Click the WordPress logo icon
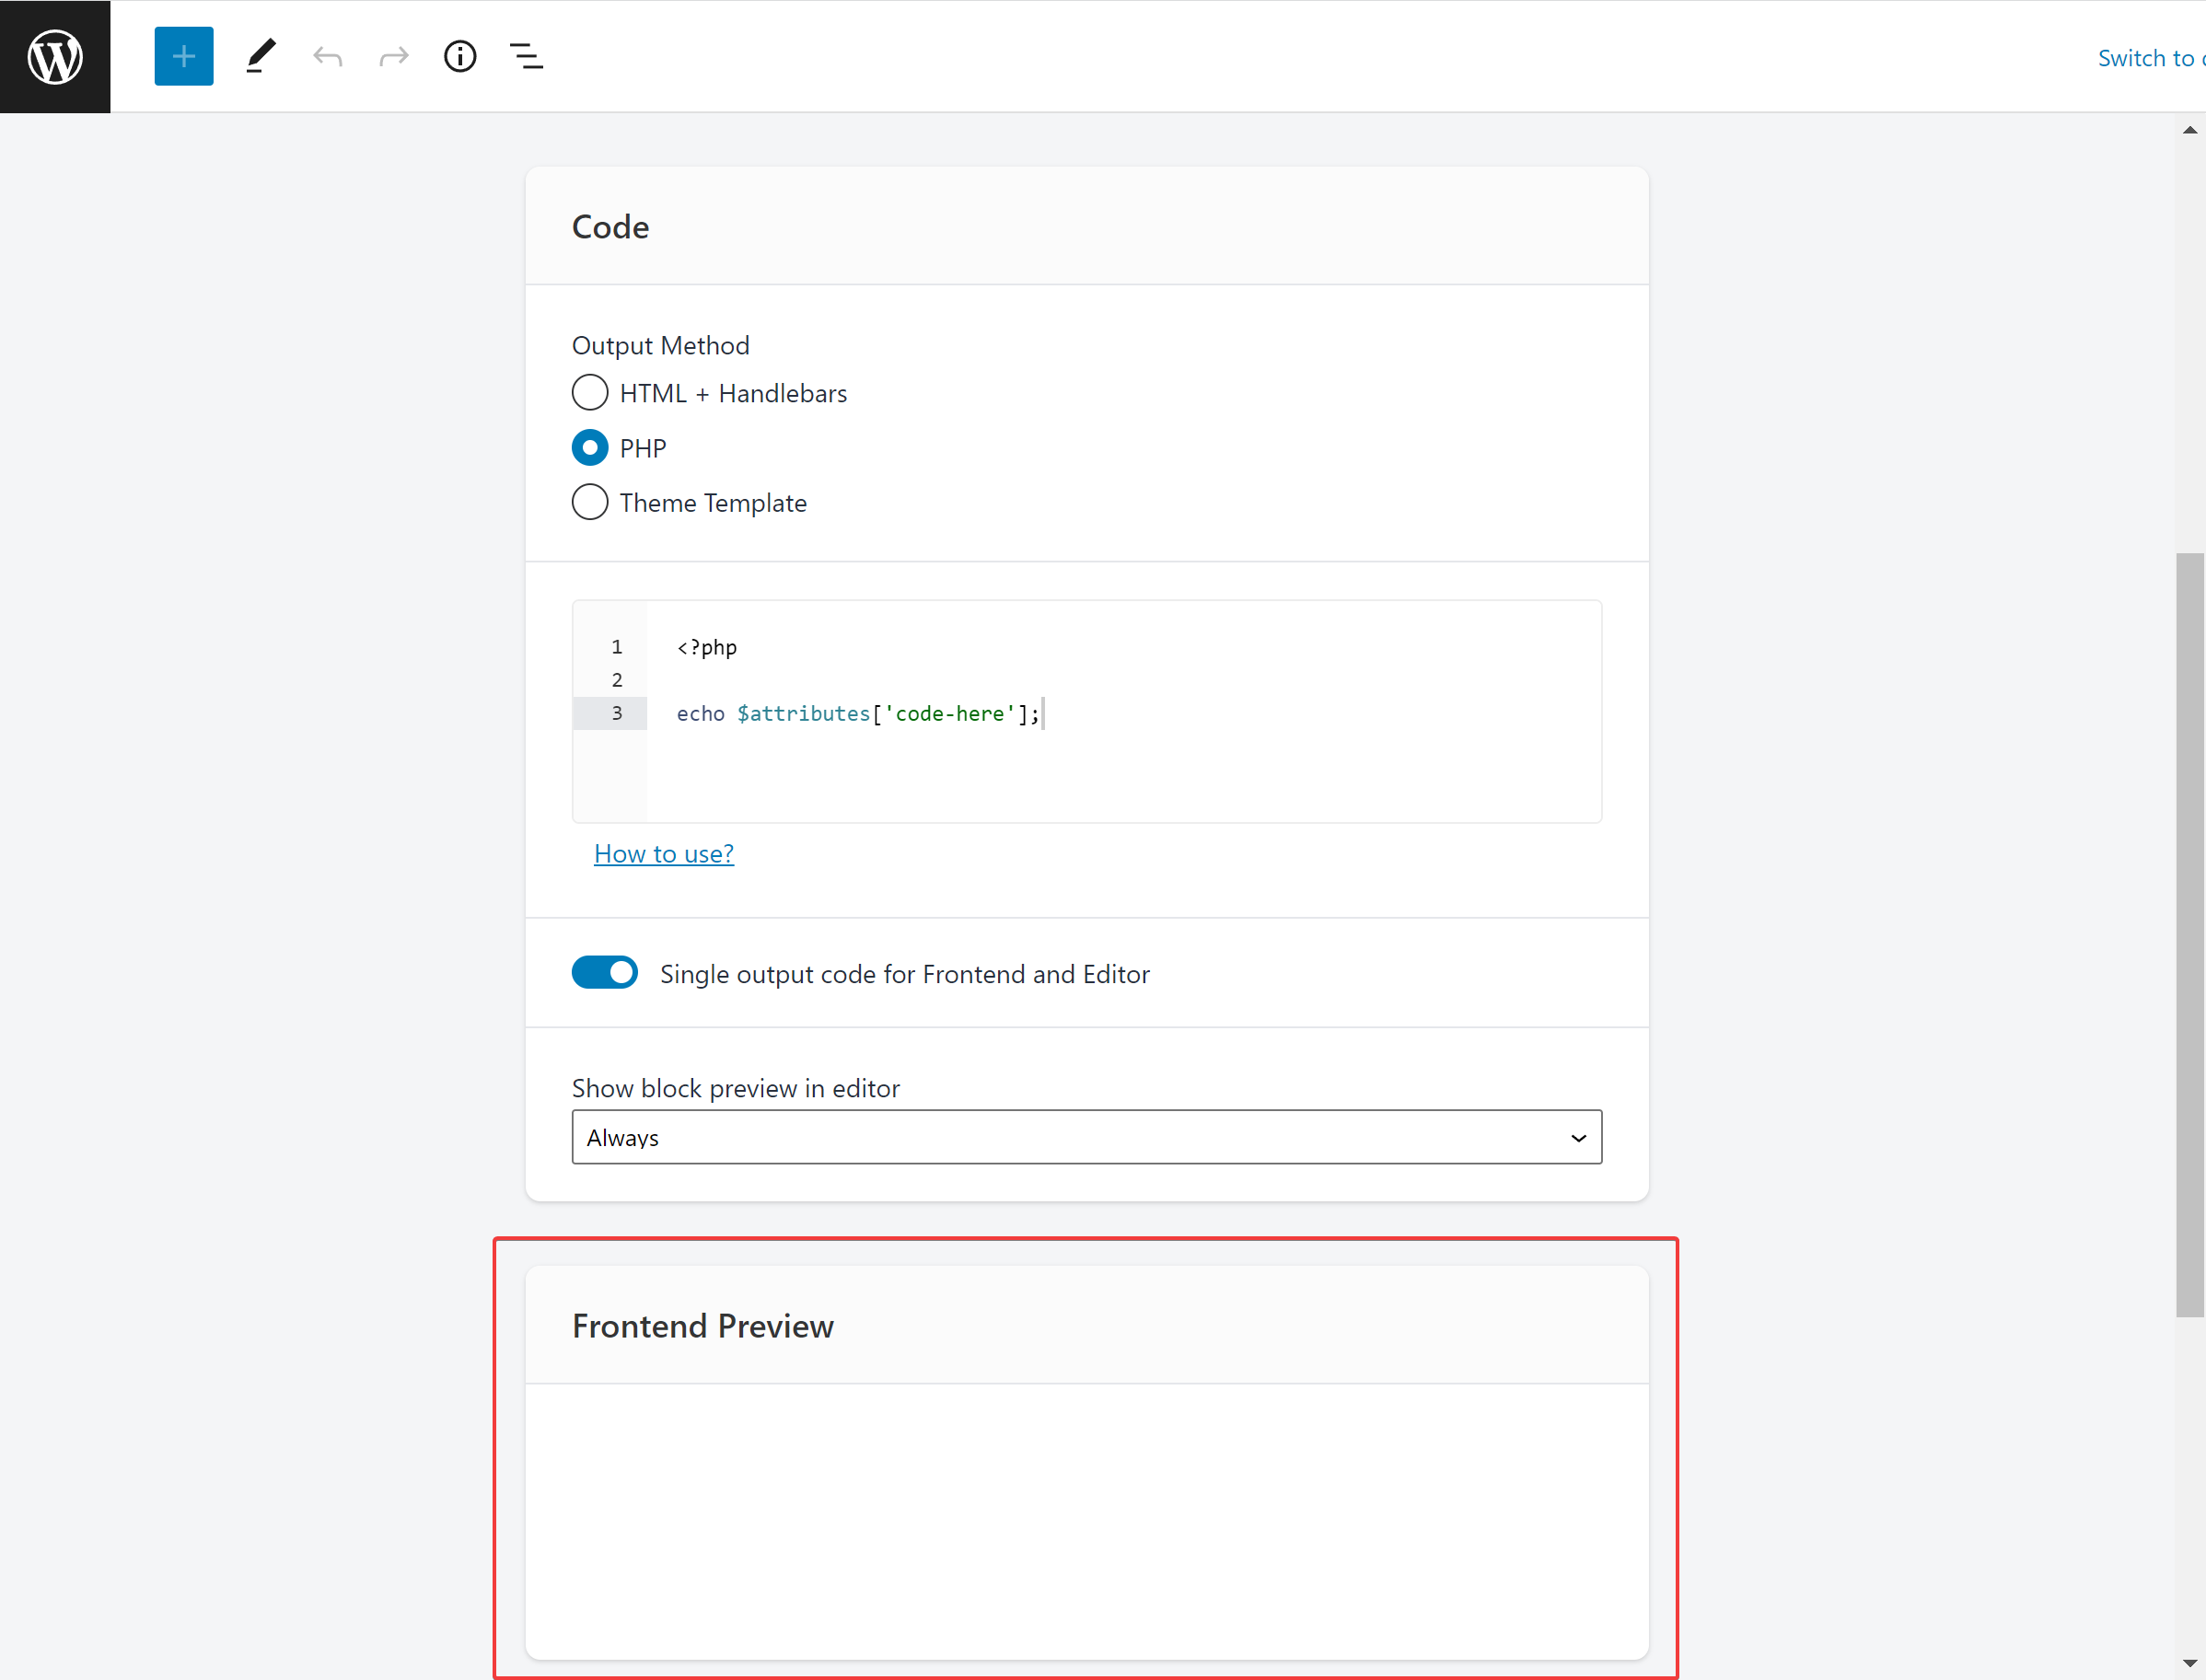This screenshot has height=1680, width=2206. click(55, 56)
